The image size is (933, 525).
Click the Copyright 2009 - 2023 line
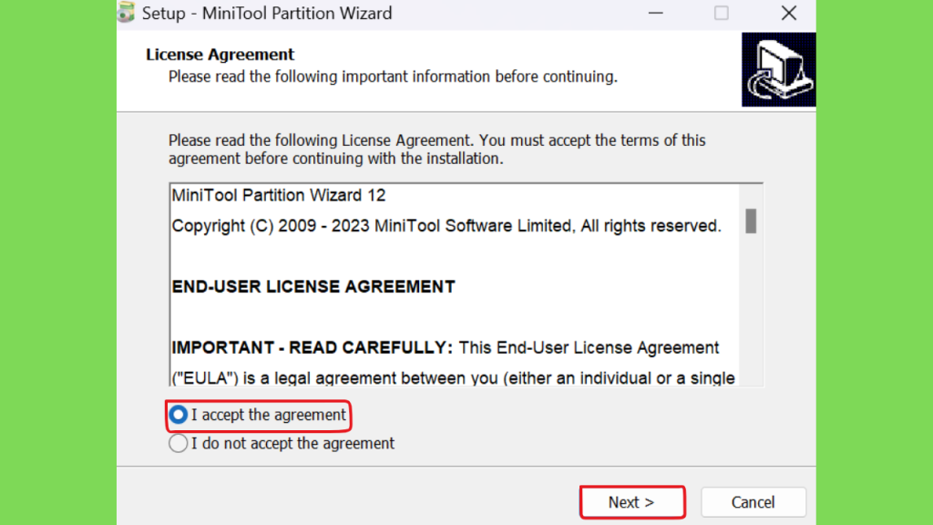tap(446, 226)
